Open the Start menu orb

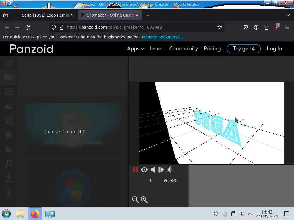(x=6, y=214)
